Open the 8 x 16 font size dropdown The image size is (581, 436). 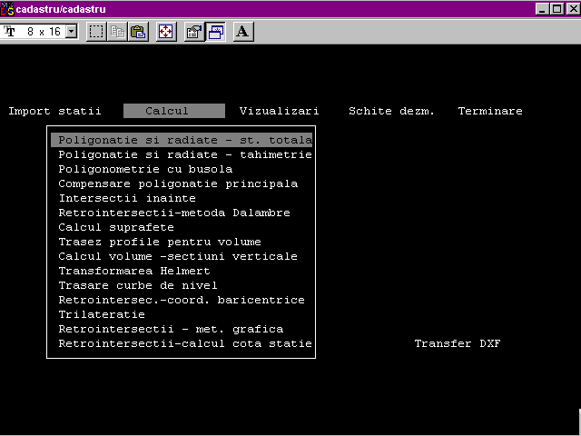pos(72,32)
